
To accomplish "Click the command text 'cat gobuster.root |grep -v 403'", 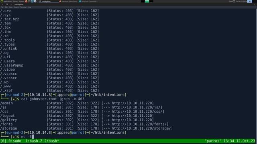I will (53, 99).
